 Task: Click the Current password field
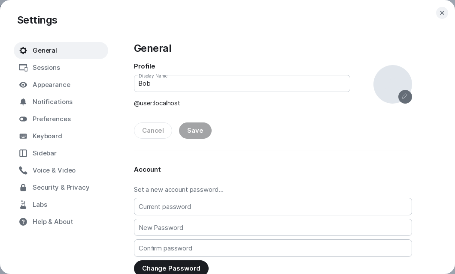(273, 207)
